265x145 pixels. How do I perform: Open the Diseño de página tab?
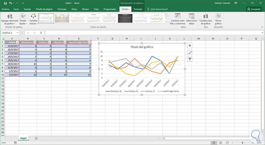pyautogui.click(x=44, y=9)
